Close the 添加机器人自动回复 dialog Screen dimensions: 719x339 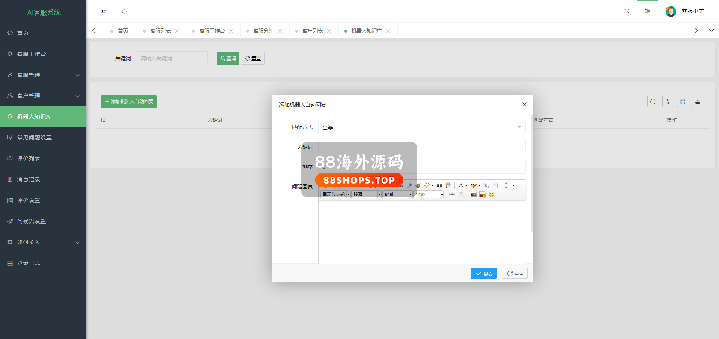tap(524, 105)
